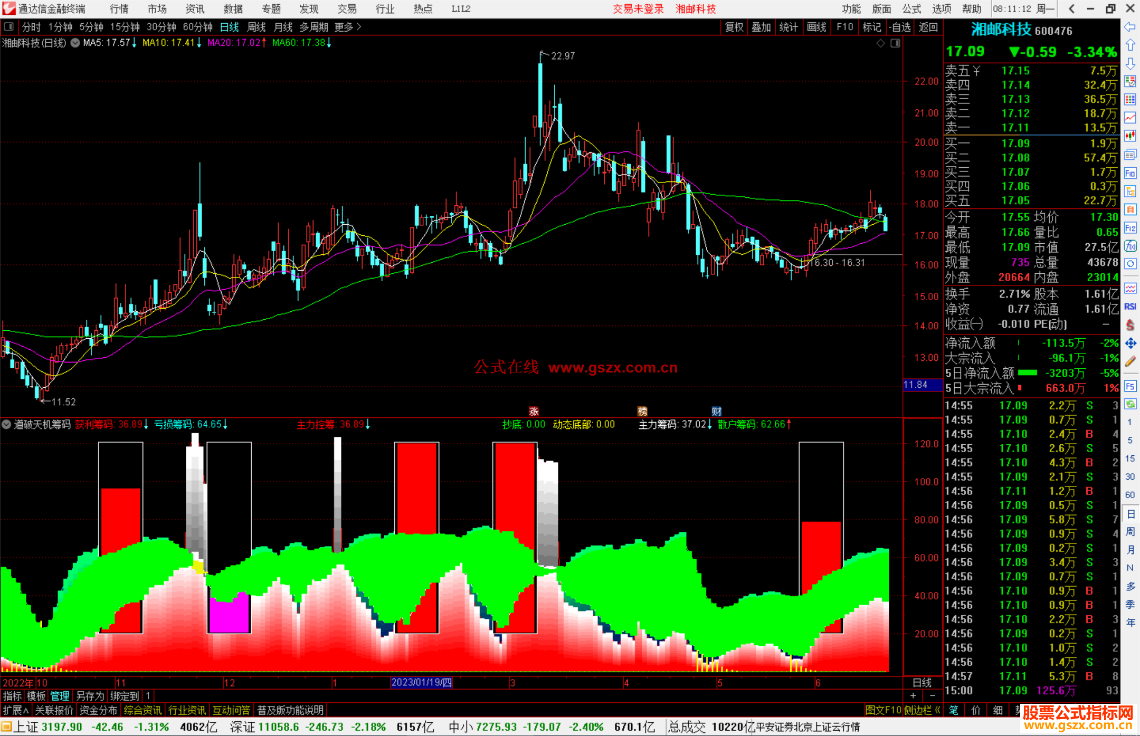Open the 行情 menu

coord(119,9)
